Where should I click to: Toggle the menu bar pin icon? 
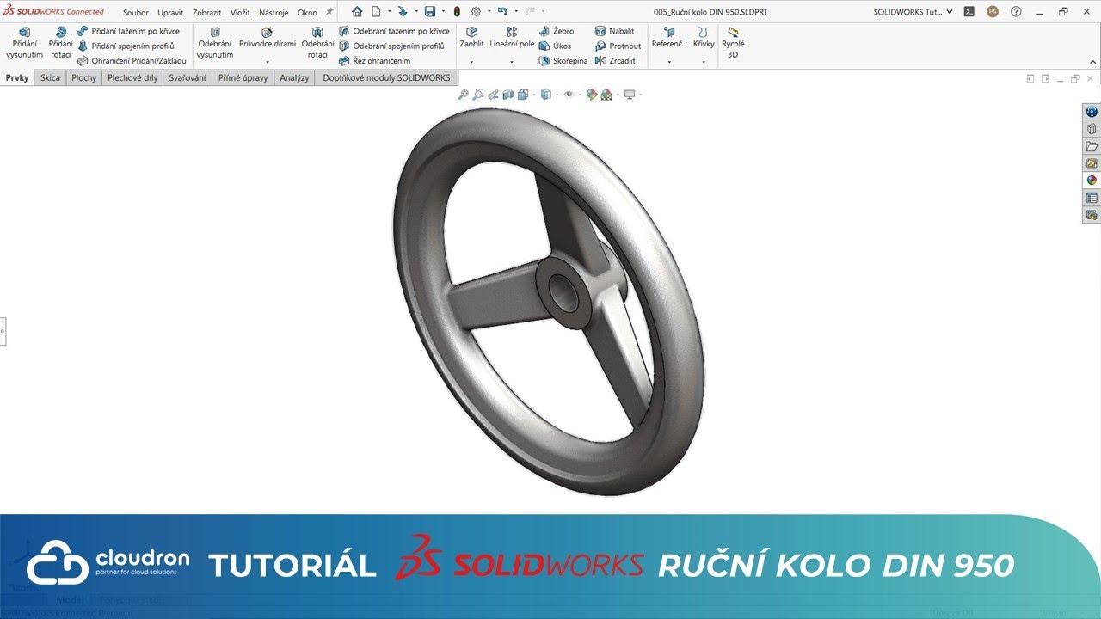coord(329,12)
